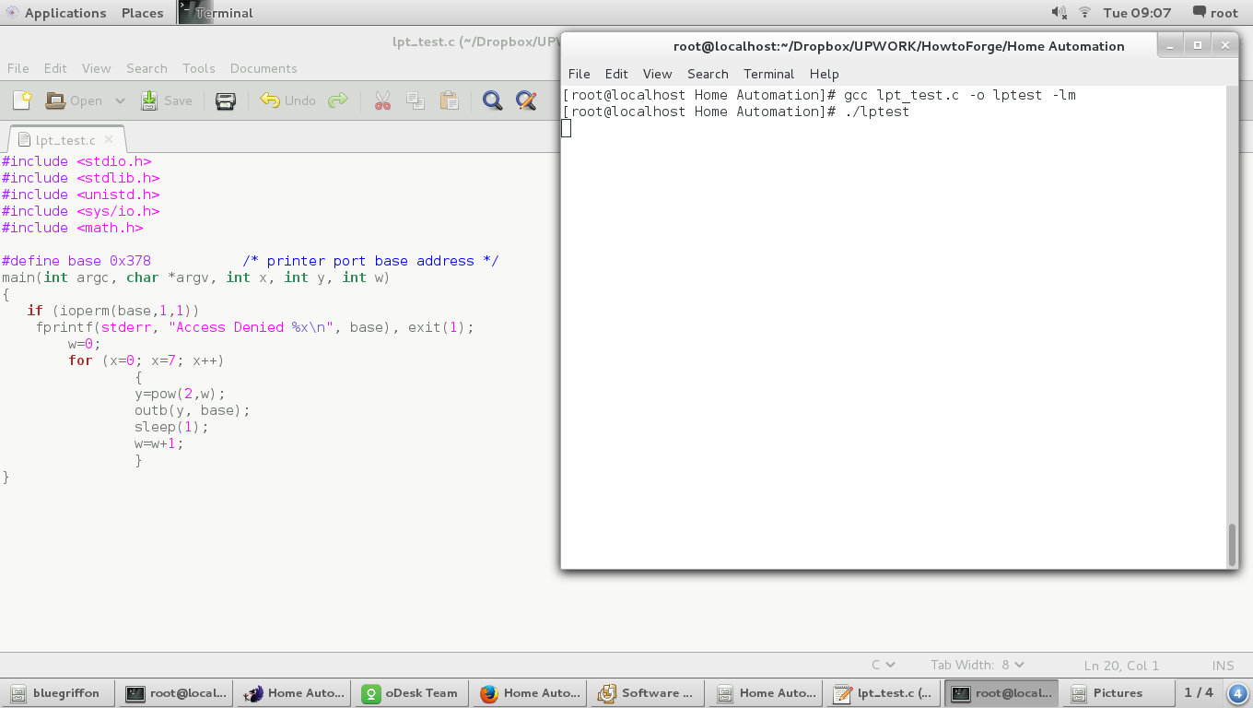Click the #include <math.h> line

(x=72, y=228)
